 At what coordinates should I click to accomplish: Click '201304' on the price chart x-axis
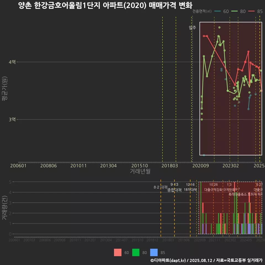108,166
